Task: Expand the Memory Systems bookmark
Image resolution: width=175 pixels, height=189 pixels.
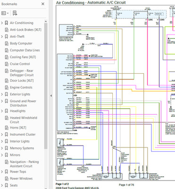Action: (x=2, y=148)
